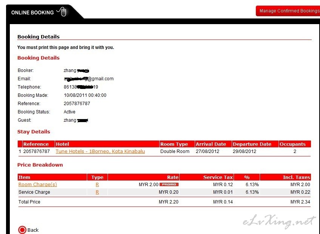Viewport: 320px width, 234px height.
Task: Click the Room Type column header
Action: [177, 144]
